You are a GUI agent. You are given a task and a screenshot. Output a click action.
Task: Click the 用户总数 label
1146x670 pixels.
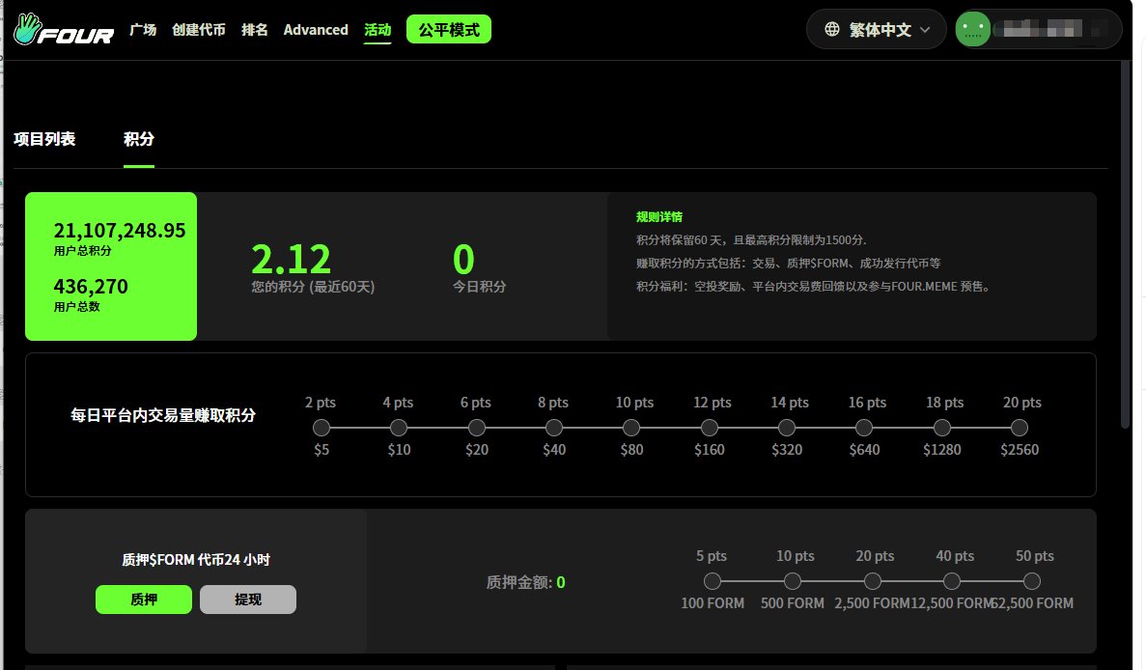pos(76,307)
